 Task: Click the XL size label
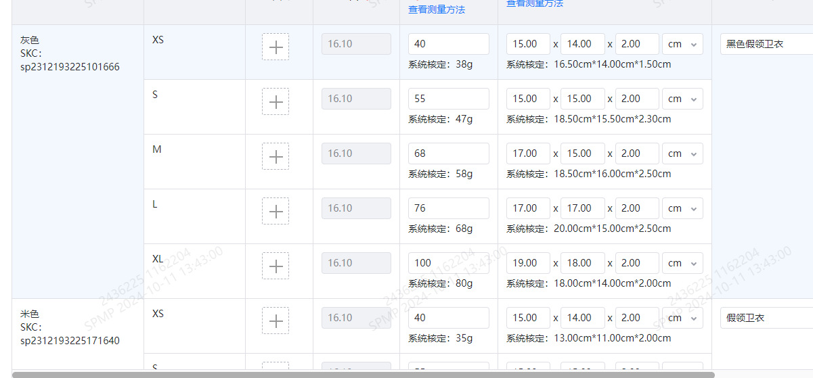(158, 259)
